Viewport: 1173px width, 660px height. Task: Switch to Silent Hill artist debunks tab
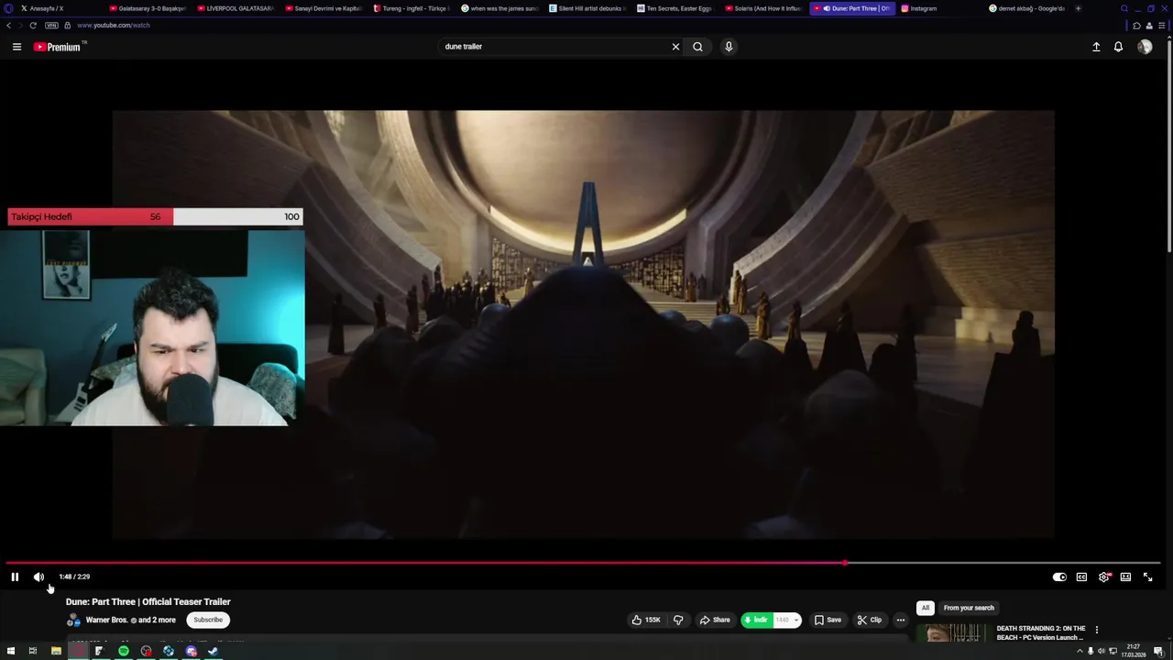pos(586,8)
